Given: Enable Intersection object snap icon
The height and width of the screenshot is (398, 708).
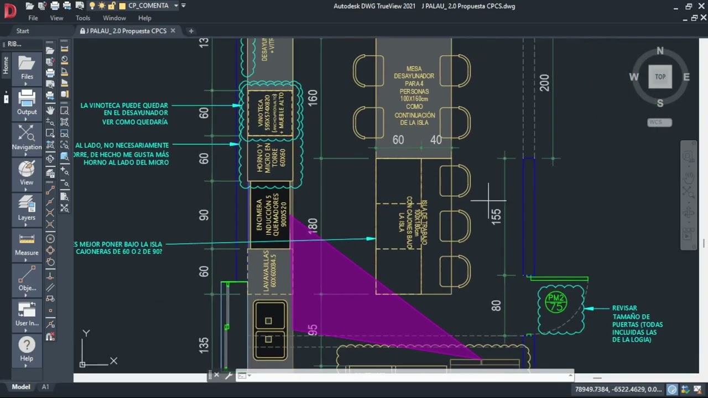Looking at the screenshot, I should (x=50, y=212).
